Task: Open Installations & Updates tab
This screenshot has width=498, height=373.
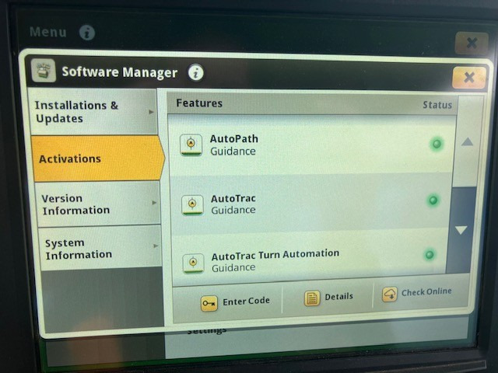Action: click(x=93, y=112)
